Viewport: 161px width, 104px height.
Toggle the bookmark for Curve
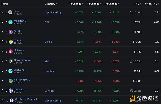pyautogui.click(x=3, y=42)
